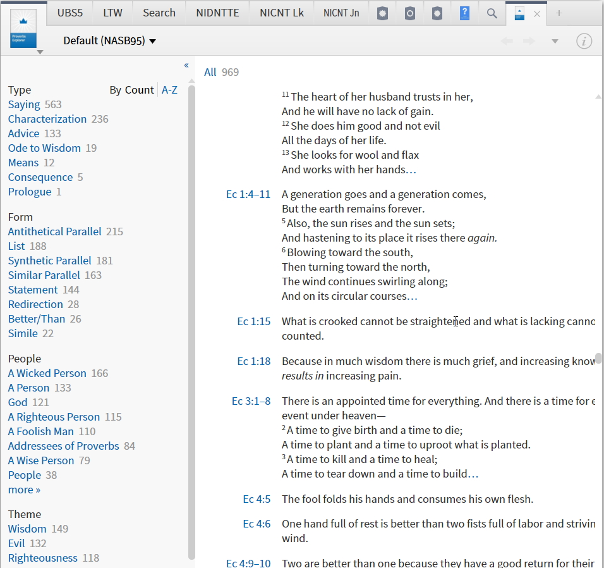The image size is (604, 568).
Task: Filter by Wisdom theme
Action: click(27, 529)
